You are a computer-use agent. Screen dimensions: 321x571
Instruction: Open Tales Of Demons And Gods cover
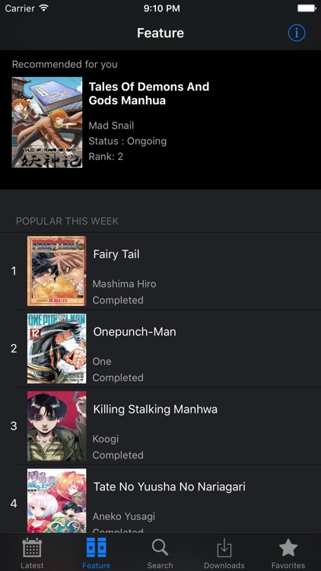click(47, 123)
